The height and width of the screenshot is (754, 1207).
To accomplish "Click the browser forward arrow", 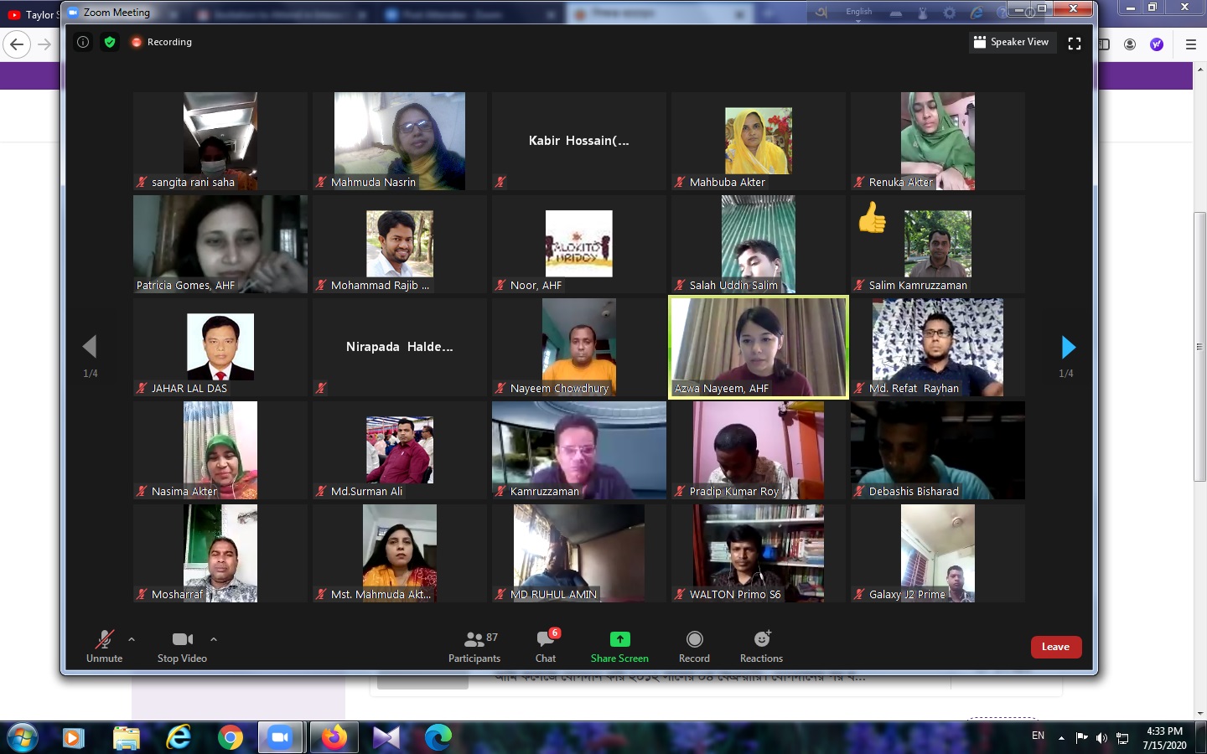I will (x=44, y=44).
